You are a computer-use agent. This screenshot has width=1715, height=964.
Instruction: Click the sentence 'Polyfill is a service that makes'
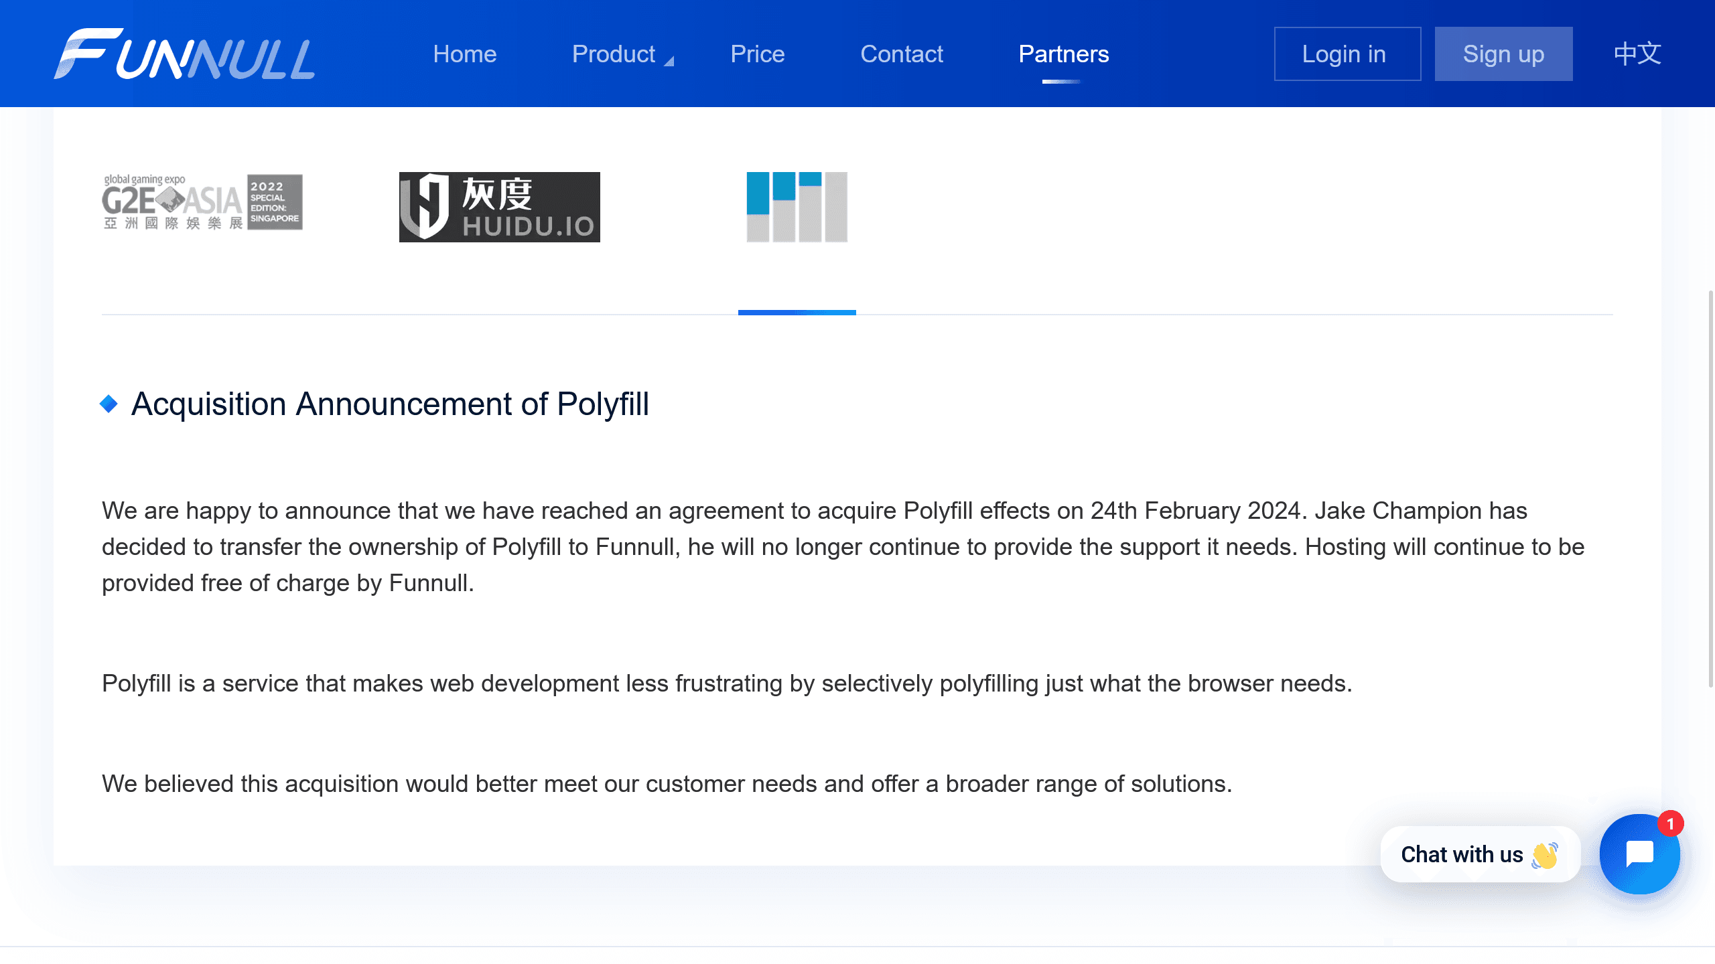[727, 684]
